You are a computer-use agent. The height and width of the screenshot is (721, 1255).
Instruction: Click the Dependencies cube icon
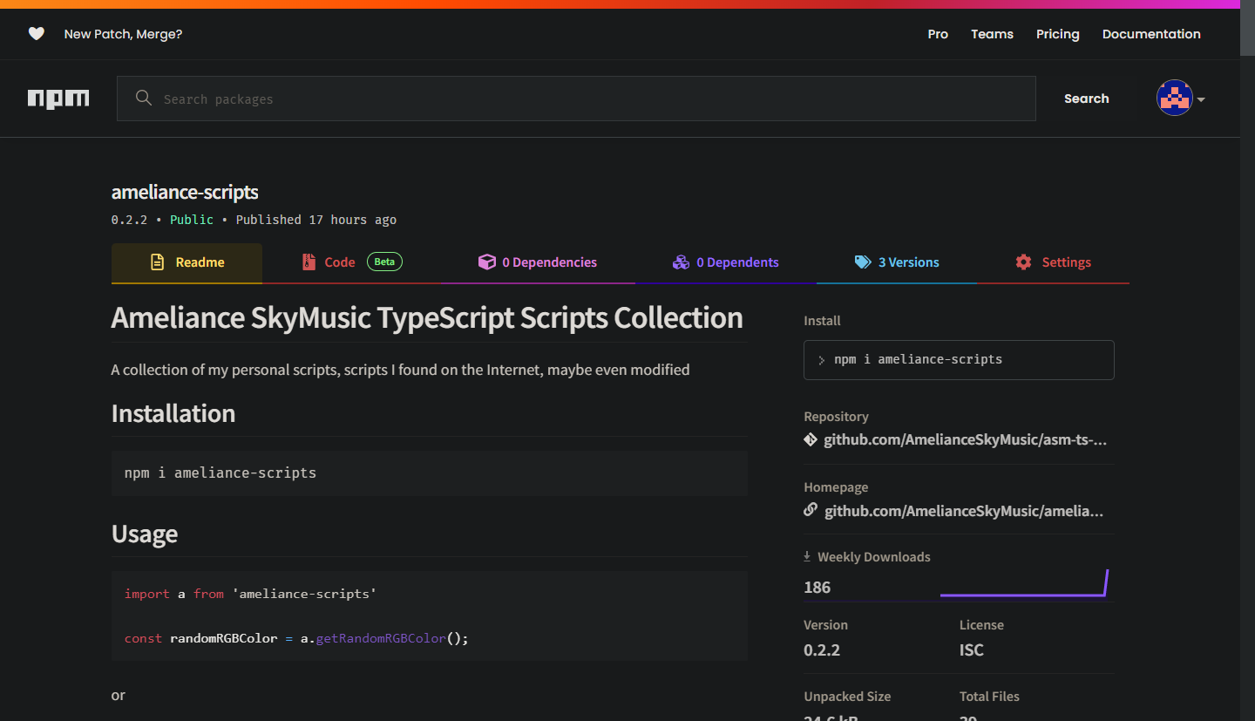(x=487, y=262)
